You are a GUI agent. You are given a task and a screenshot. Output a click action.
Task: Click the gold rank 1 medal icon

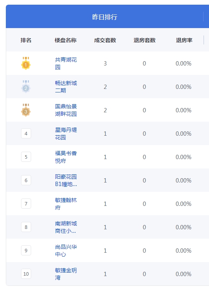coord(26,63)
